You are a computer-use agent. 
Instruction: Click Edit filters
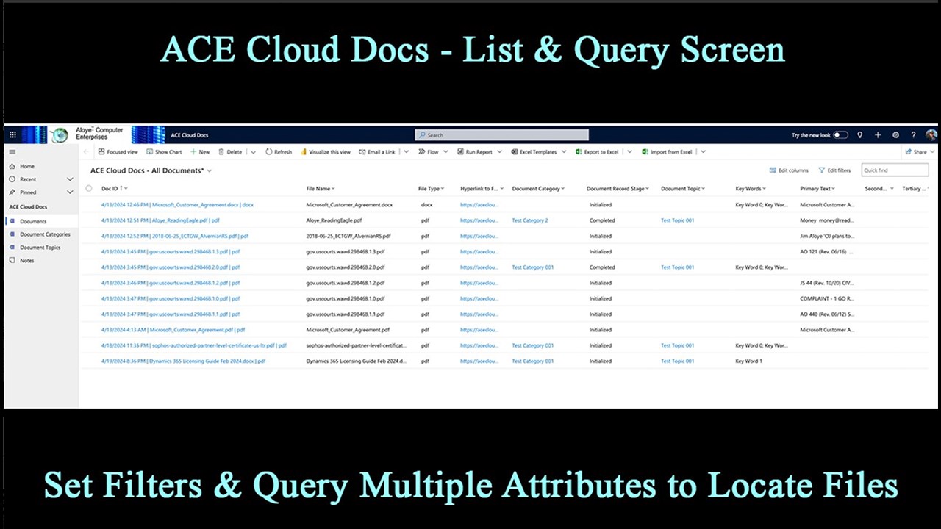(x=834, y=170)
